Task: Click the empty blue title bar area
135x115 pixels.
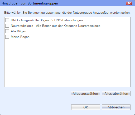Action: click(x=91, y=3)
